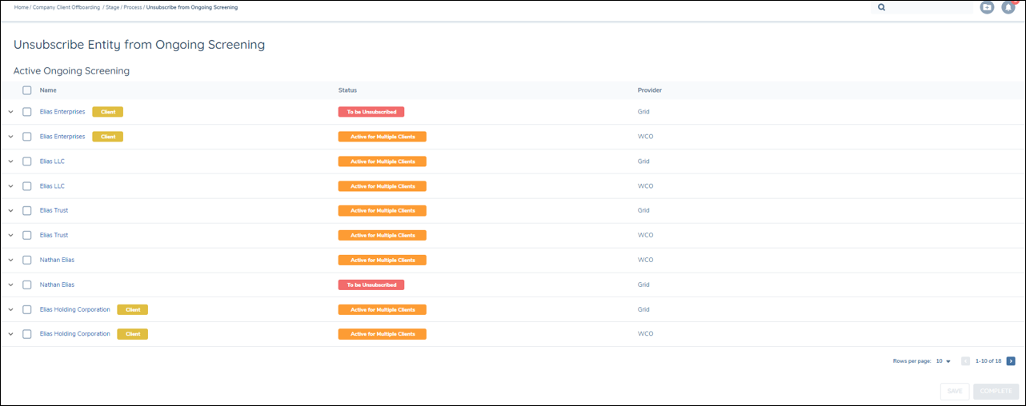Click To be Unsubscribed badge for Nathan Elias
This screenshot has height=406, width=1026.
(x=371, y=285)
